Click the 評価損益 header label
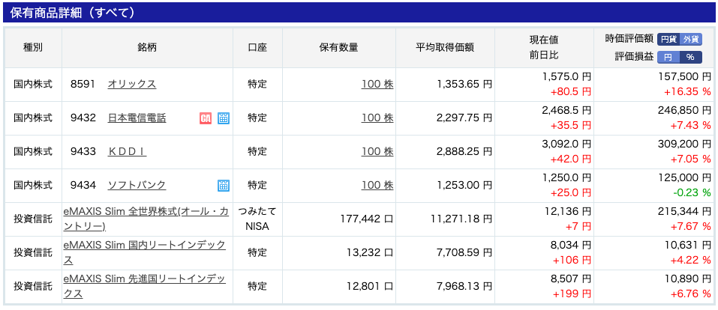The image size is (718, 310). point(634,57)
